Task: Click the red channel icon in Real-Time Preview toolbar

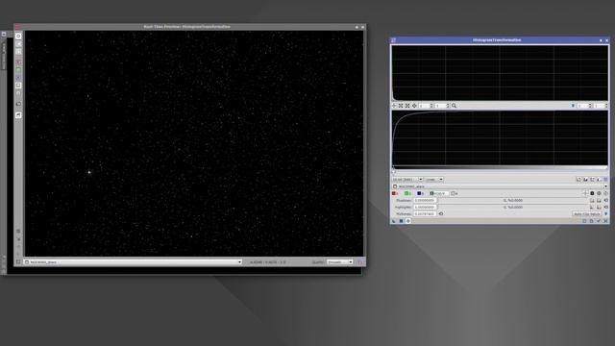Action: (18, 62)
